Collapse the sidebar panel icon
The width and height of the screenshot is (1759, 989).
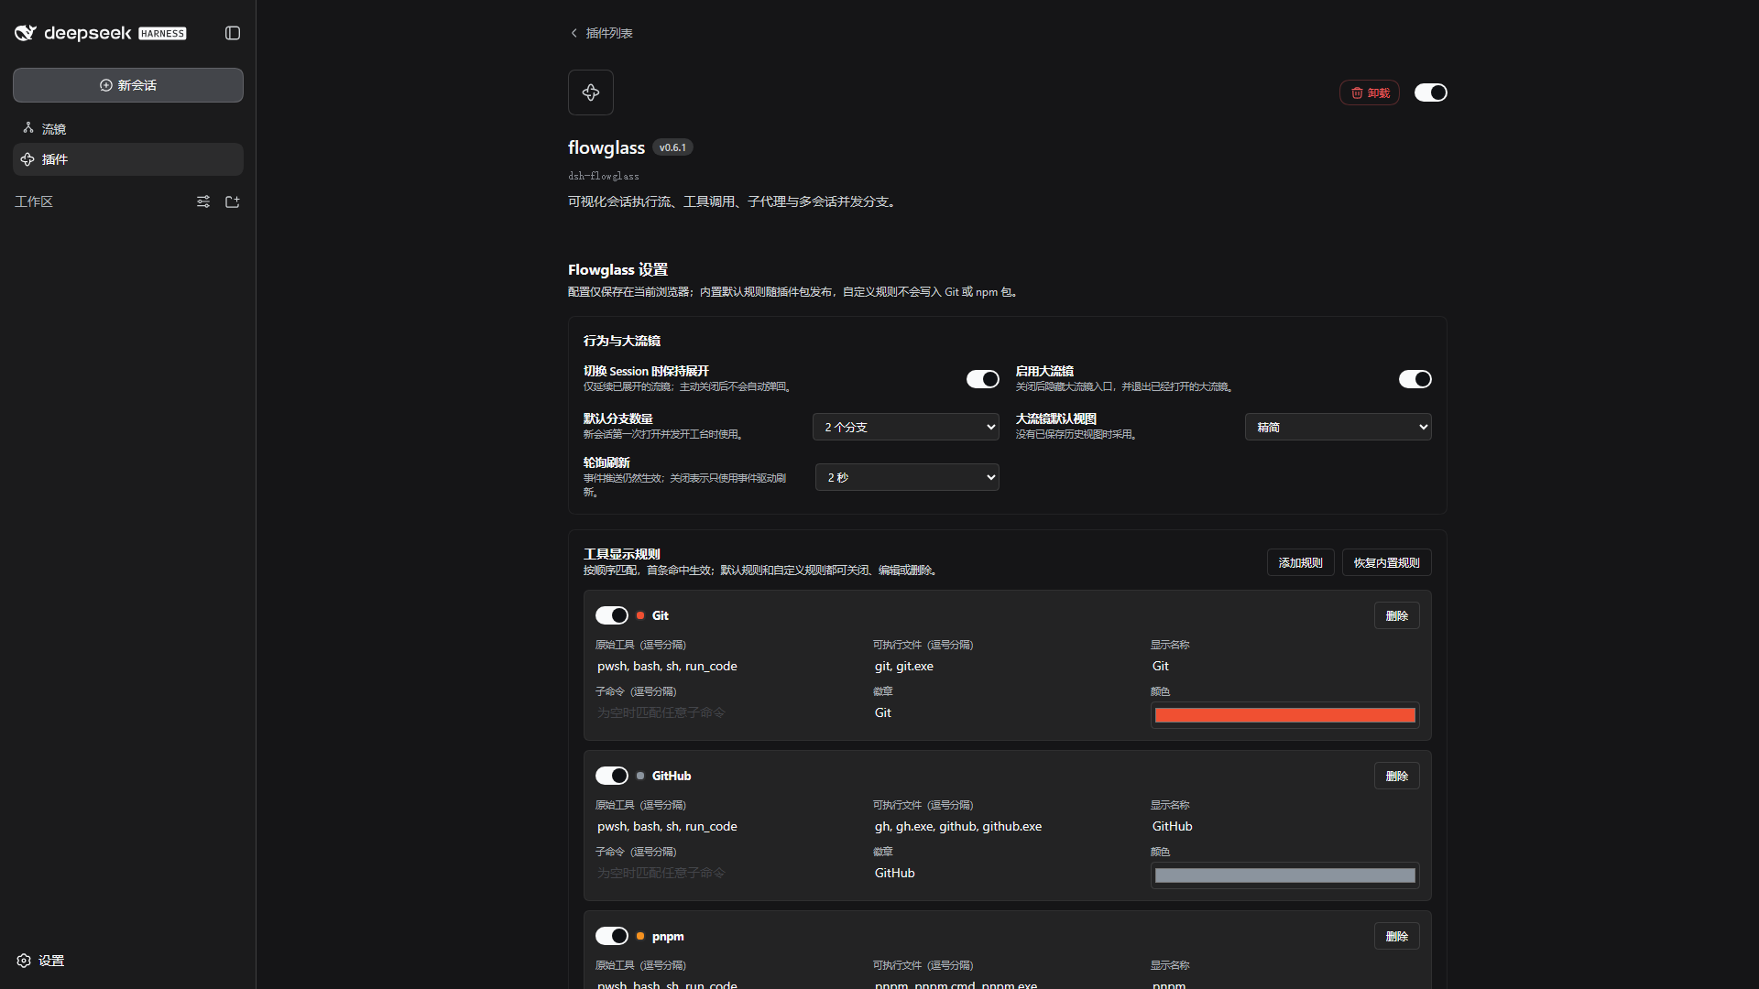[x=233, y=33]
